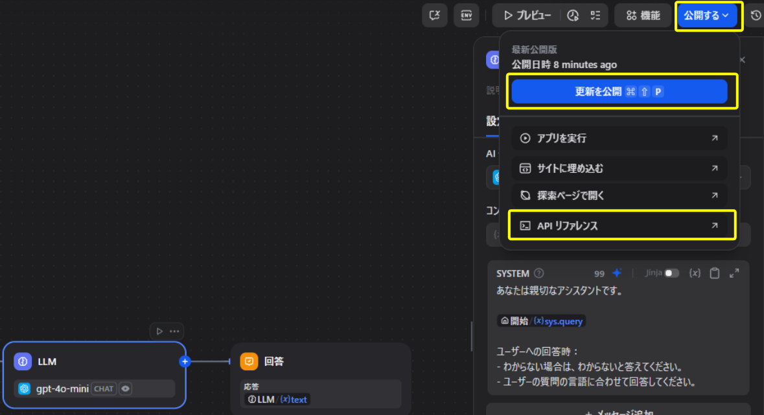Open the 機能 features button
This screenshot has width=764, height=415.
click(643, 16)
